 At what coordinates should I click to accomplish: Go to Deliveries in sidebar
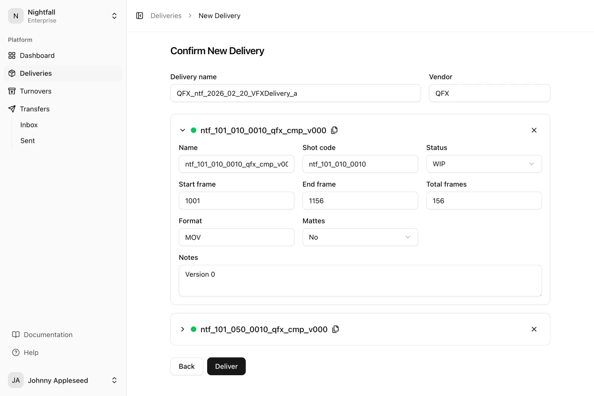(63, 73)
